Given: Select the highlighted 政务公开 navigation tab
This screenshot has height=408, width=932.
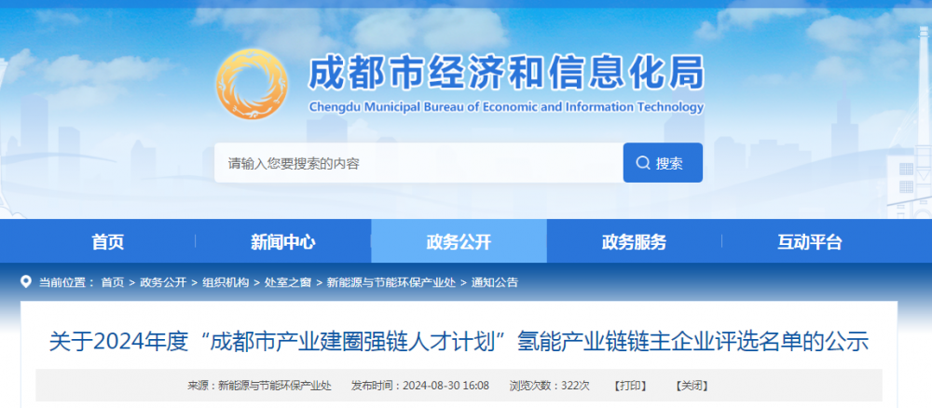Looking at the screenshot, I should click(459, 242).
